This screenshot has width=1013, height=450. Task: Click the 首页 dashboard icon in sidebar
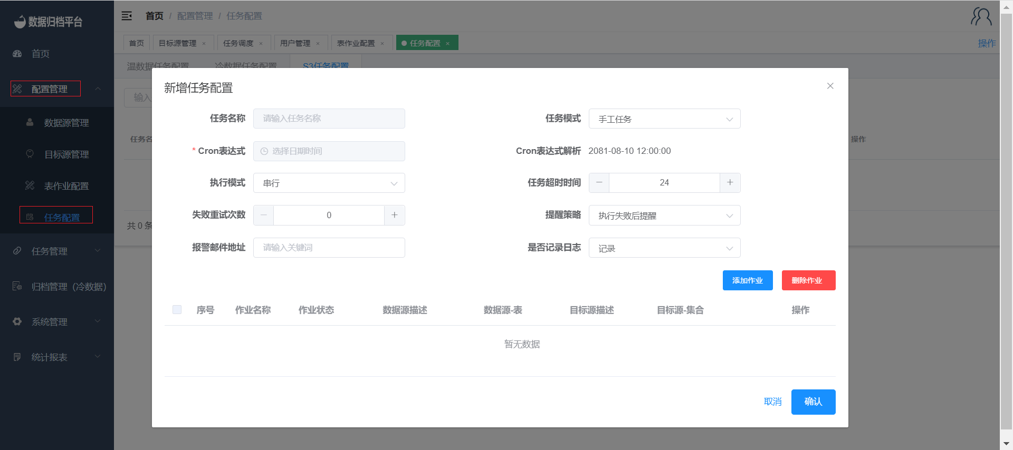[x=17, y=54]
